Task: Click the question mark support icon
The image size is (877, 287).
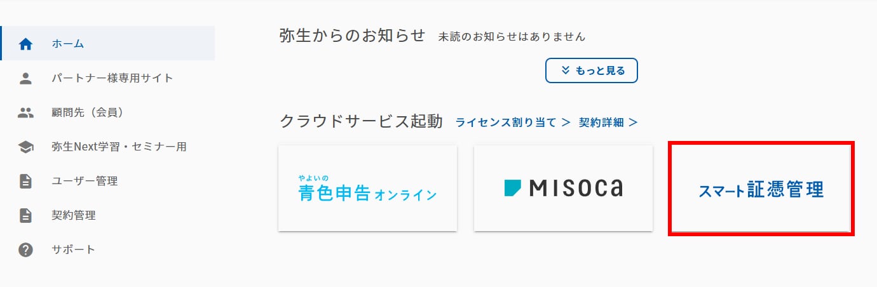Action: [26, 250]
